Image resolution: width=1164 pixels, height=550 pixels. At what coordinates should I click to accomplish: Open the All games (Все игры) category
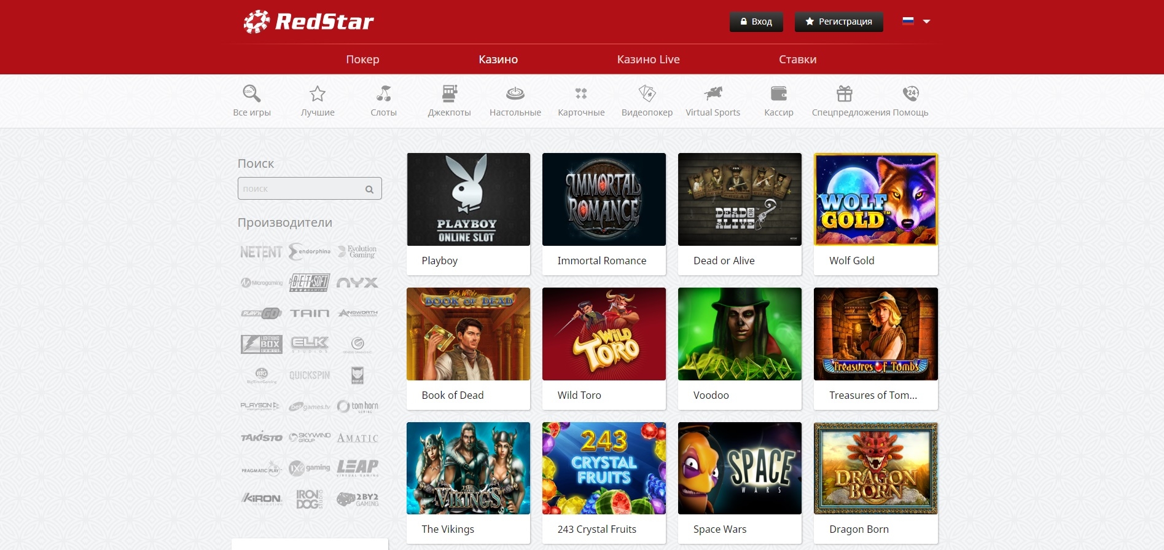click(x=252, y=100)
